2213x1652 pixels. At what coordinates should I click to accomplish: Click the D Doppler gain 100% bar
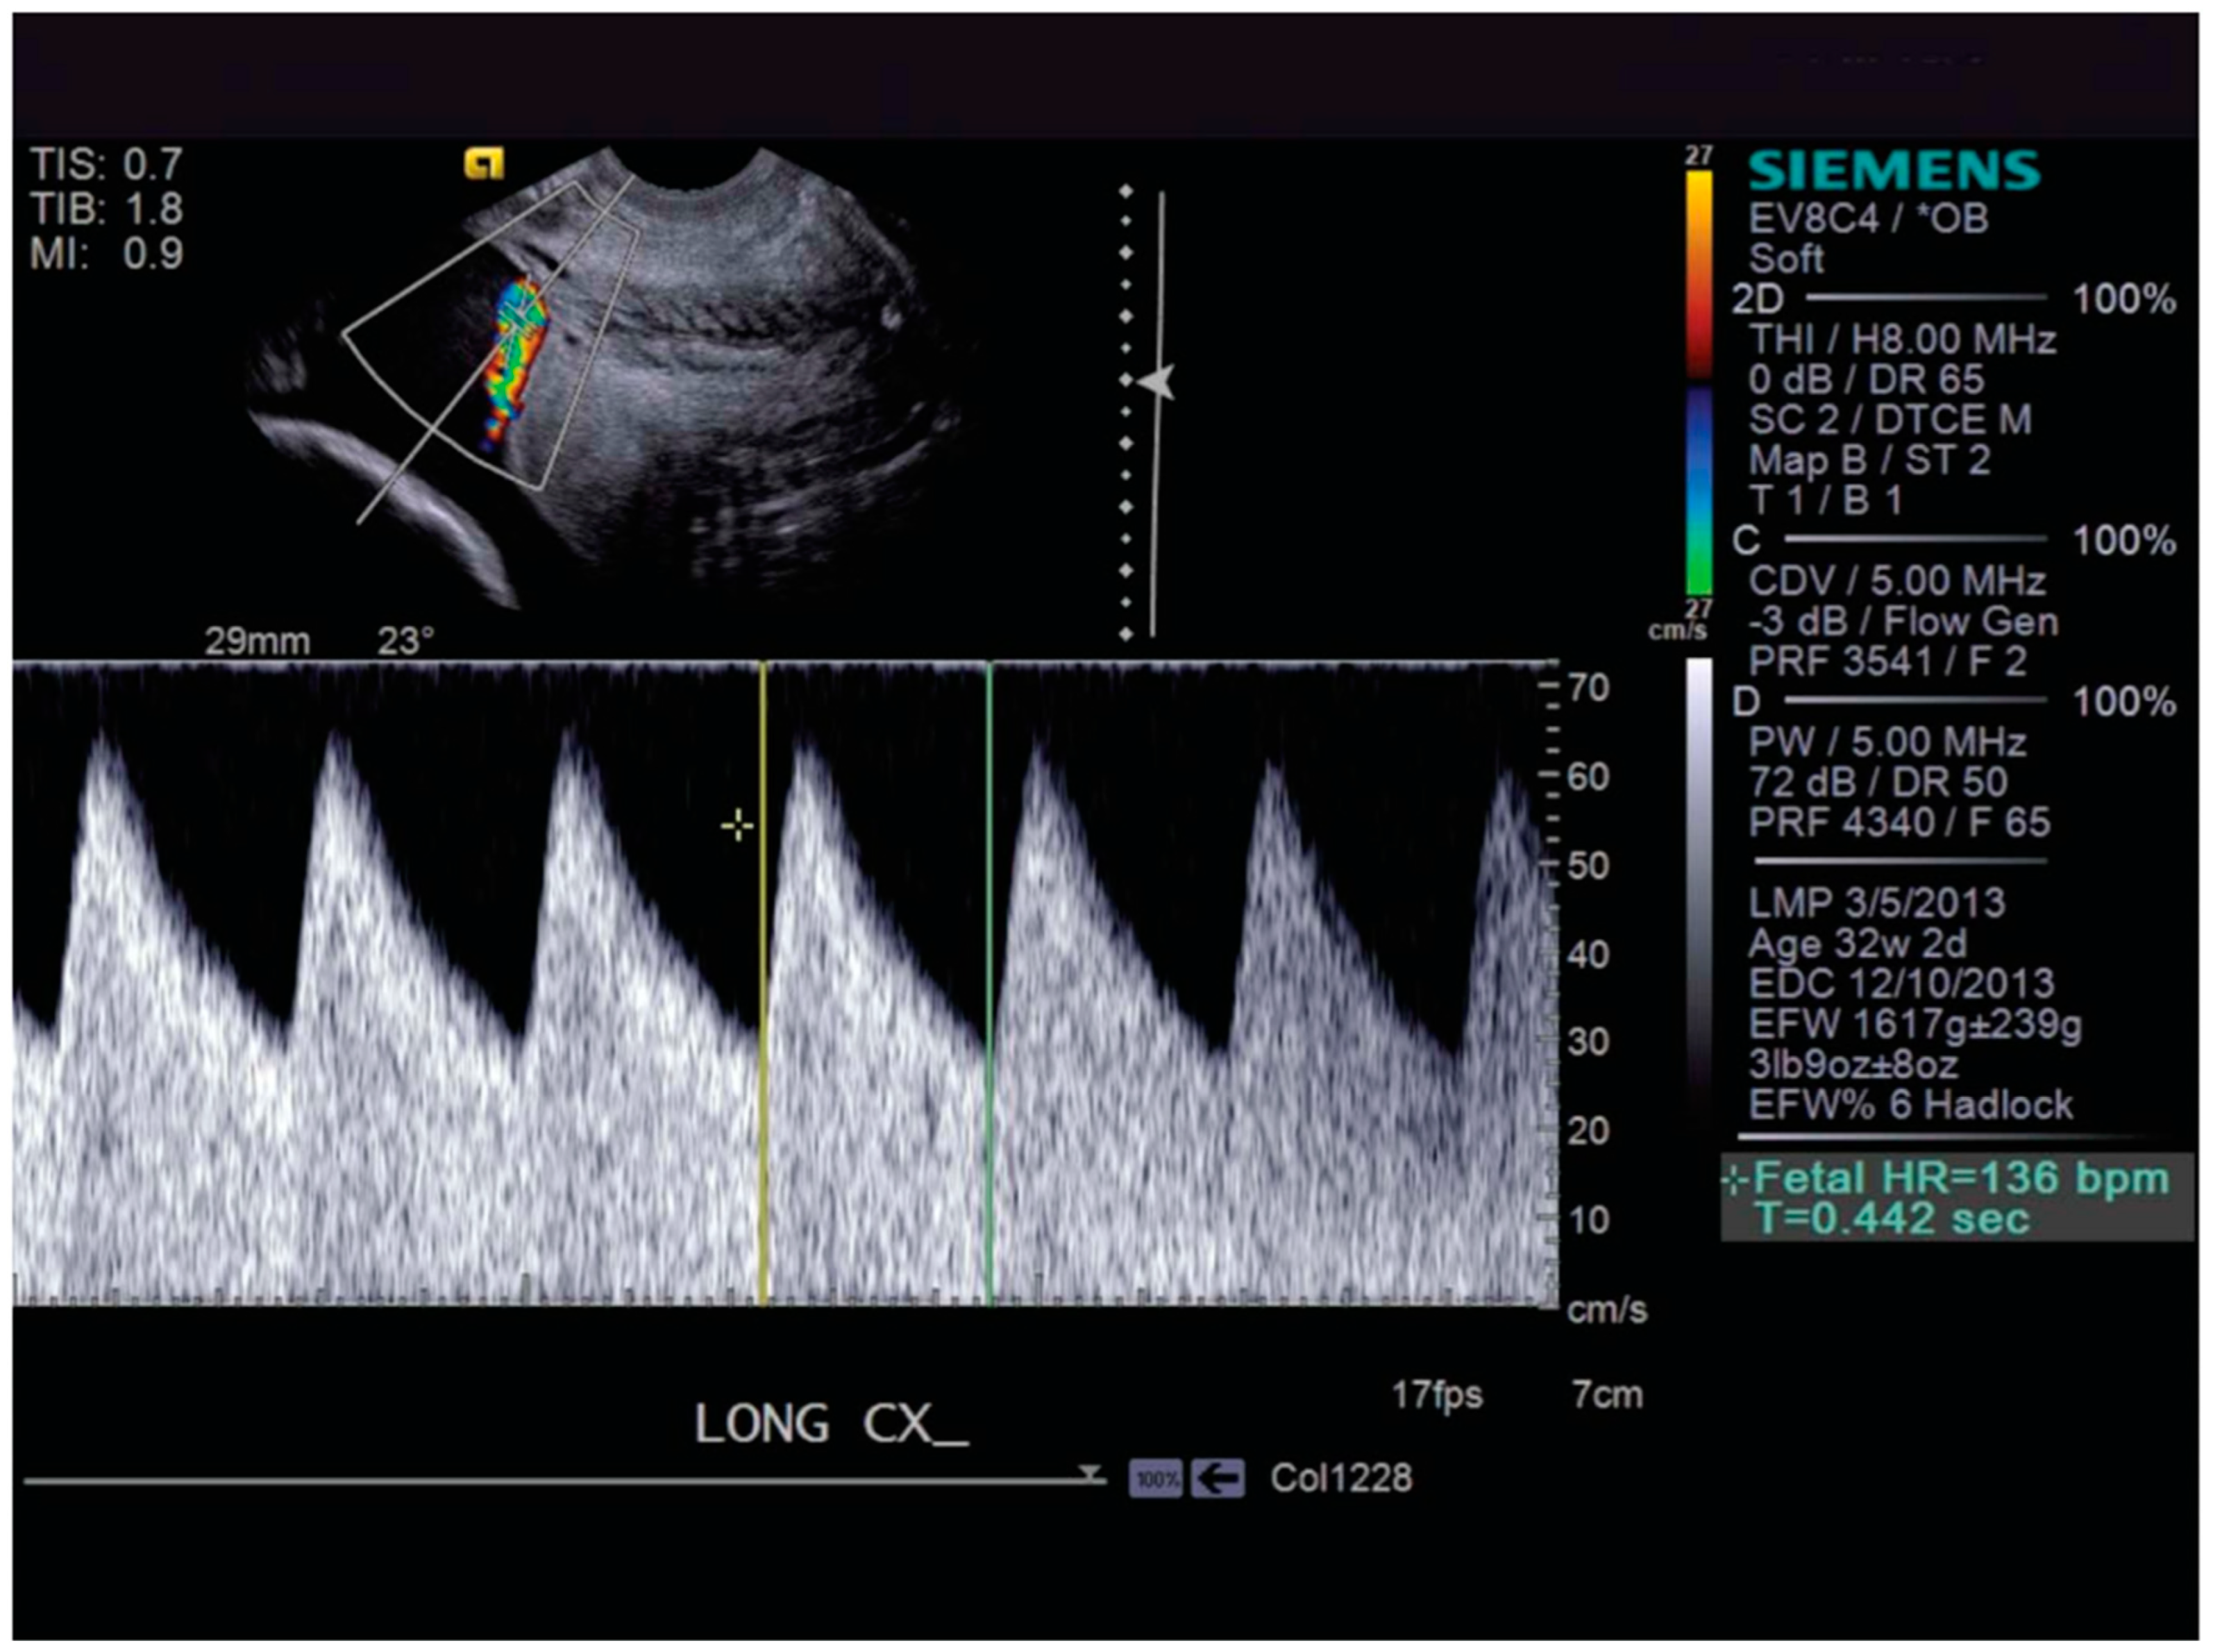(x=1916, y=699)
